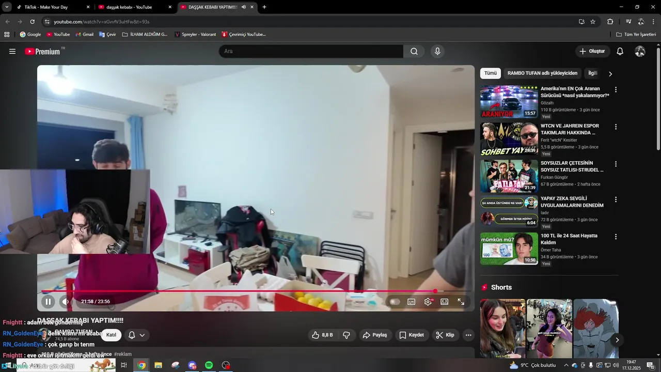Go to YouTube Premium home logo
The image size is (661, 372).
pyautogui.click(x=42, y=51)
